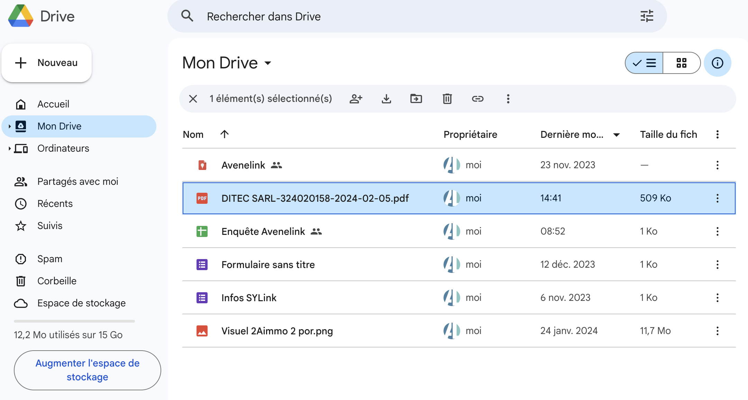Click share person-add icon
This screenshot has height=400, width=748.
coord(356,99)
